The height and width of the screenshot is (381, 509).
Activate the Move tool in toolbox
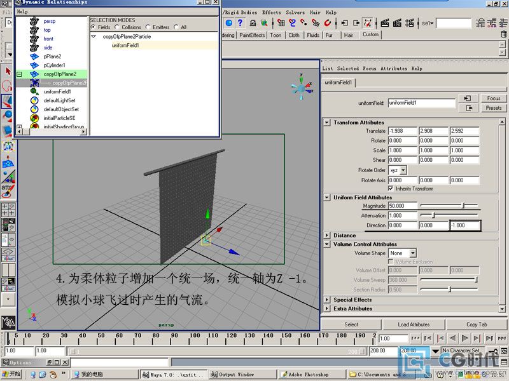[7, 101]
